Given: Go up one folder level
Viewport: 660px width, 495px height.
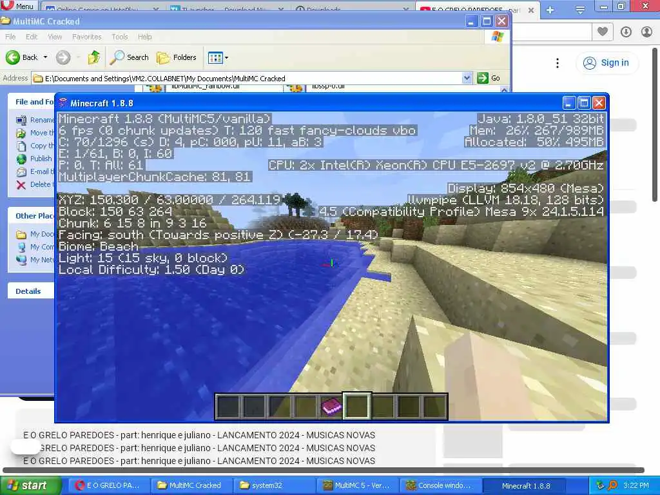Looking at the screenshot, I should point(94,57).
